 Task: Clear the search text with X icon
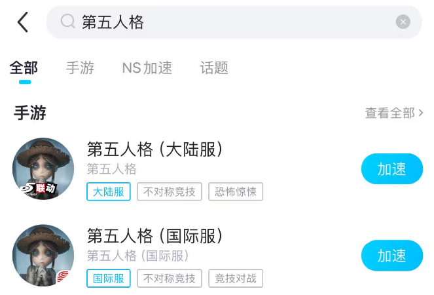tap(403, 22)
